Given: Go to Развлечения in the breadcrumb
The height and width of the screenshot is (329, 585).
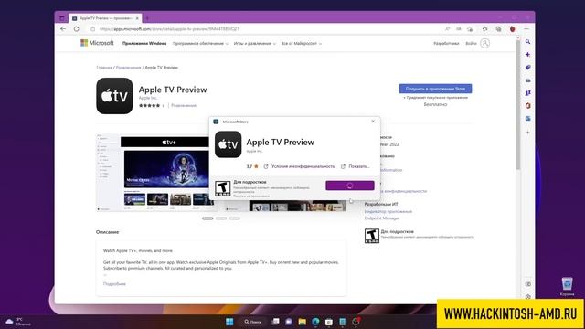Looking at the screenshot, I should pos(128,68).
